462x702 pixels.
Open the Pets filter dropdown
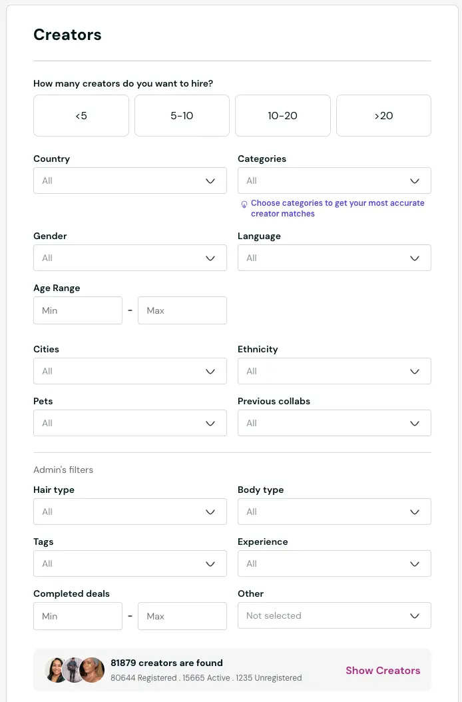coord(130,423)
